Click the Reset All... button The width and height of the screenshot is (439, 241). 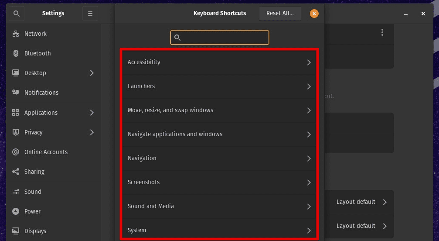pos(280,14)
